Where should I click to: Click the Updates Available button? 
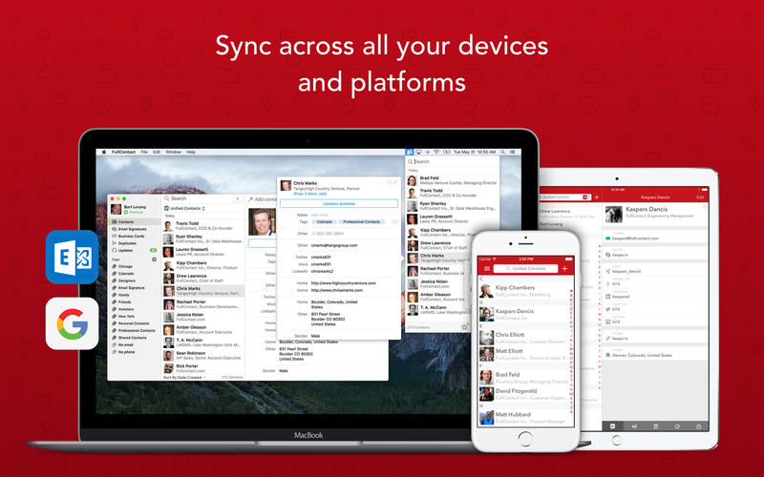point(339,203)
